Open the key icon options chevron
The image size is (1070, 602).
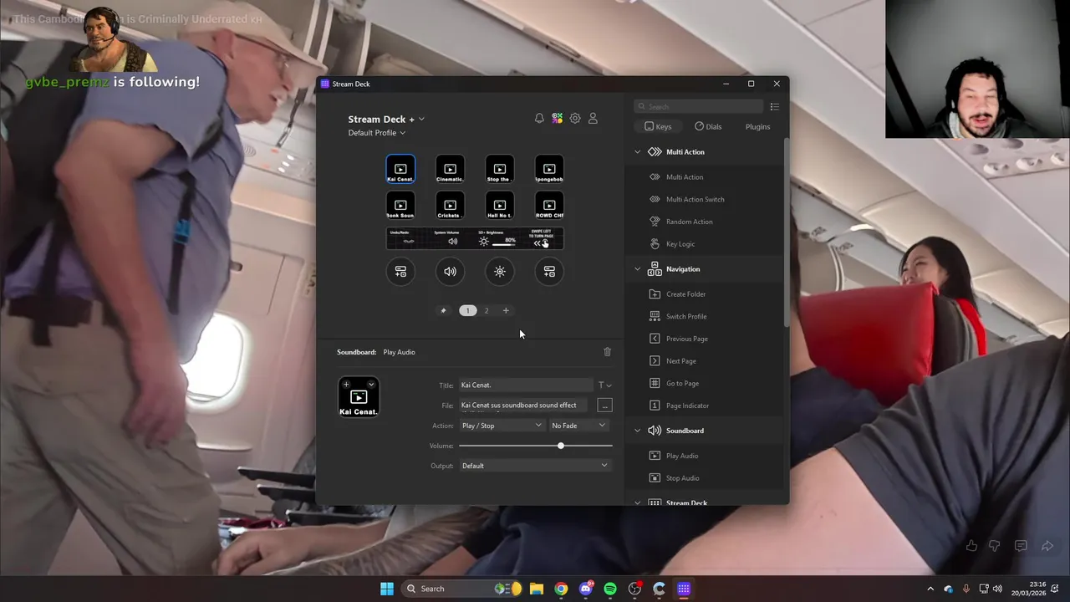[371, 385]
